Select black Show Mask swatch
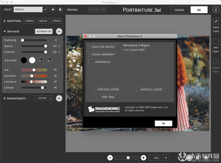 (24, 60)
